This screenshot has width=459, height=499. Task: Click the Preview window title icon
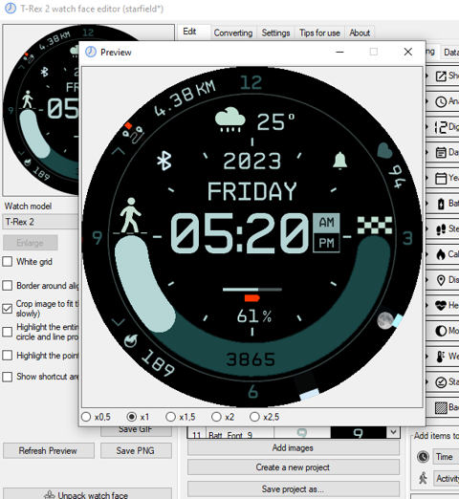[91, 52]
